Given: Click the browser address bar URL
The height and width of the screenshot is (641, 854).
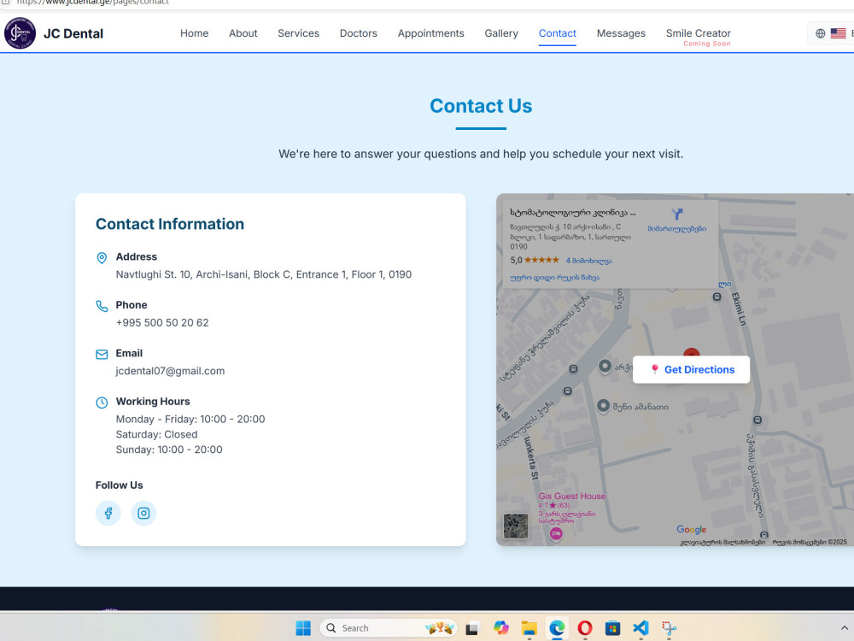Looking at the screenshot, I should coord(92,3).
